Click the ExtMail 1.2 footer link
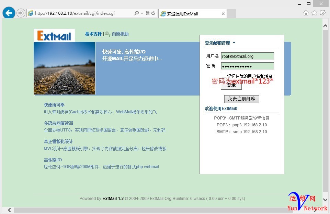This screenshot has width=330, height=214. click(x=113, y=199)
